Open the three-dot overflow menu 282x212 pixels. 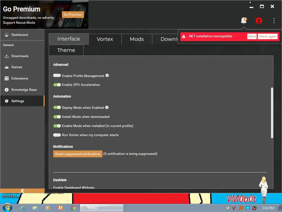coord(274,21)
